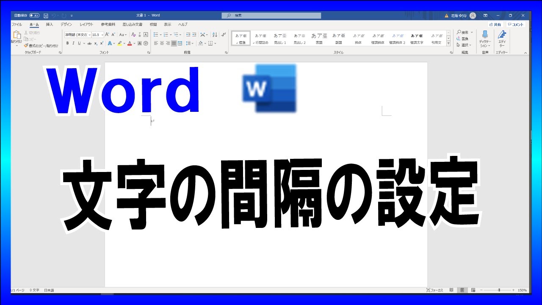The image size is (542, 305).
Task: Click the Align Left icon
Action: (x=156, y=43)
